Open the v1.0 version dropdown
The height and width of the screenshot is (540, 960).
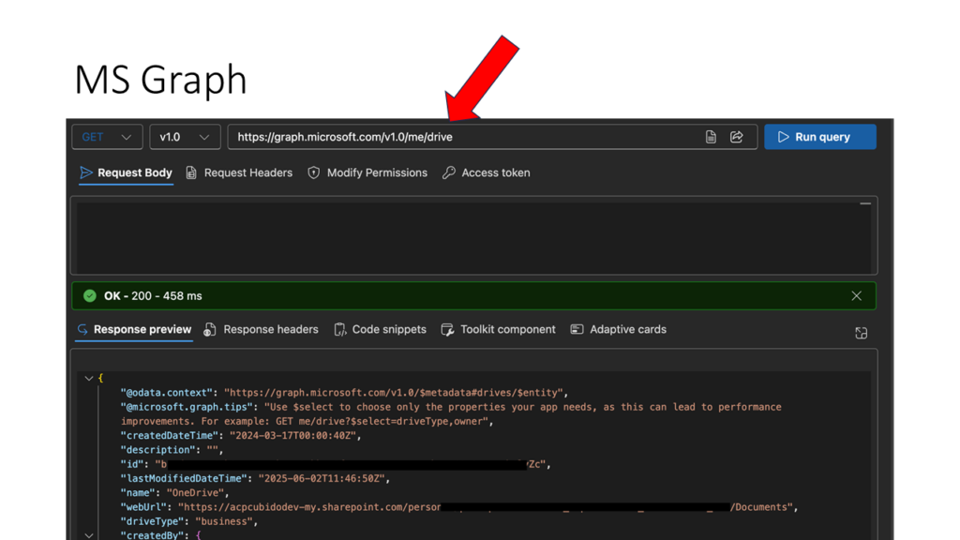coord(185,137)
